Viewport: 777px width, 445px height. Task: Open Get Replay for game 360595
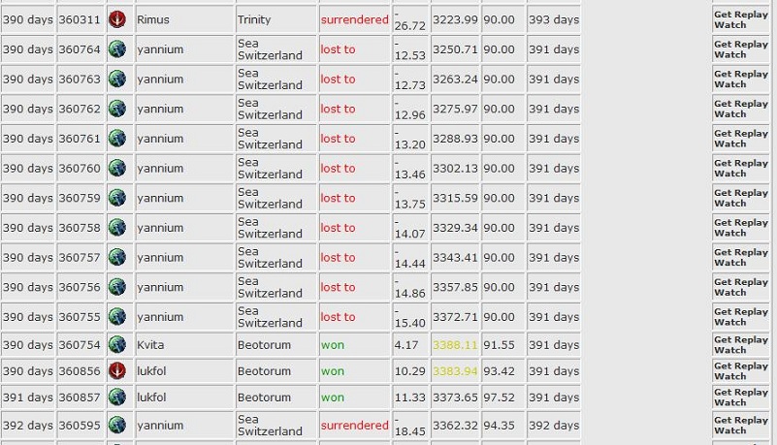click(741, 420)
